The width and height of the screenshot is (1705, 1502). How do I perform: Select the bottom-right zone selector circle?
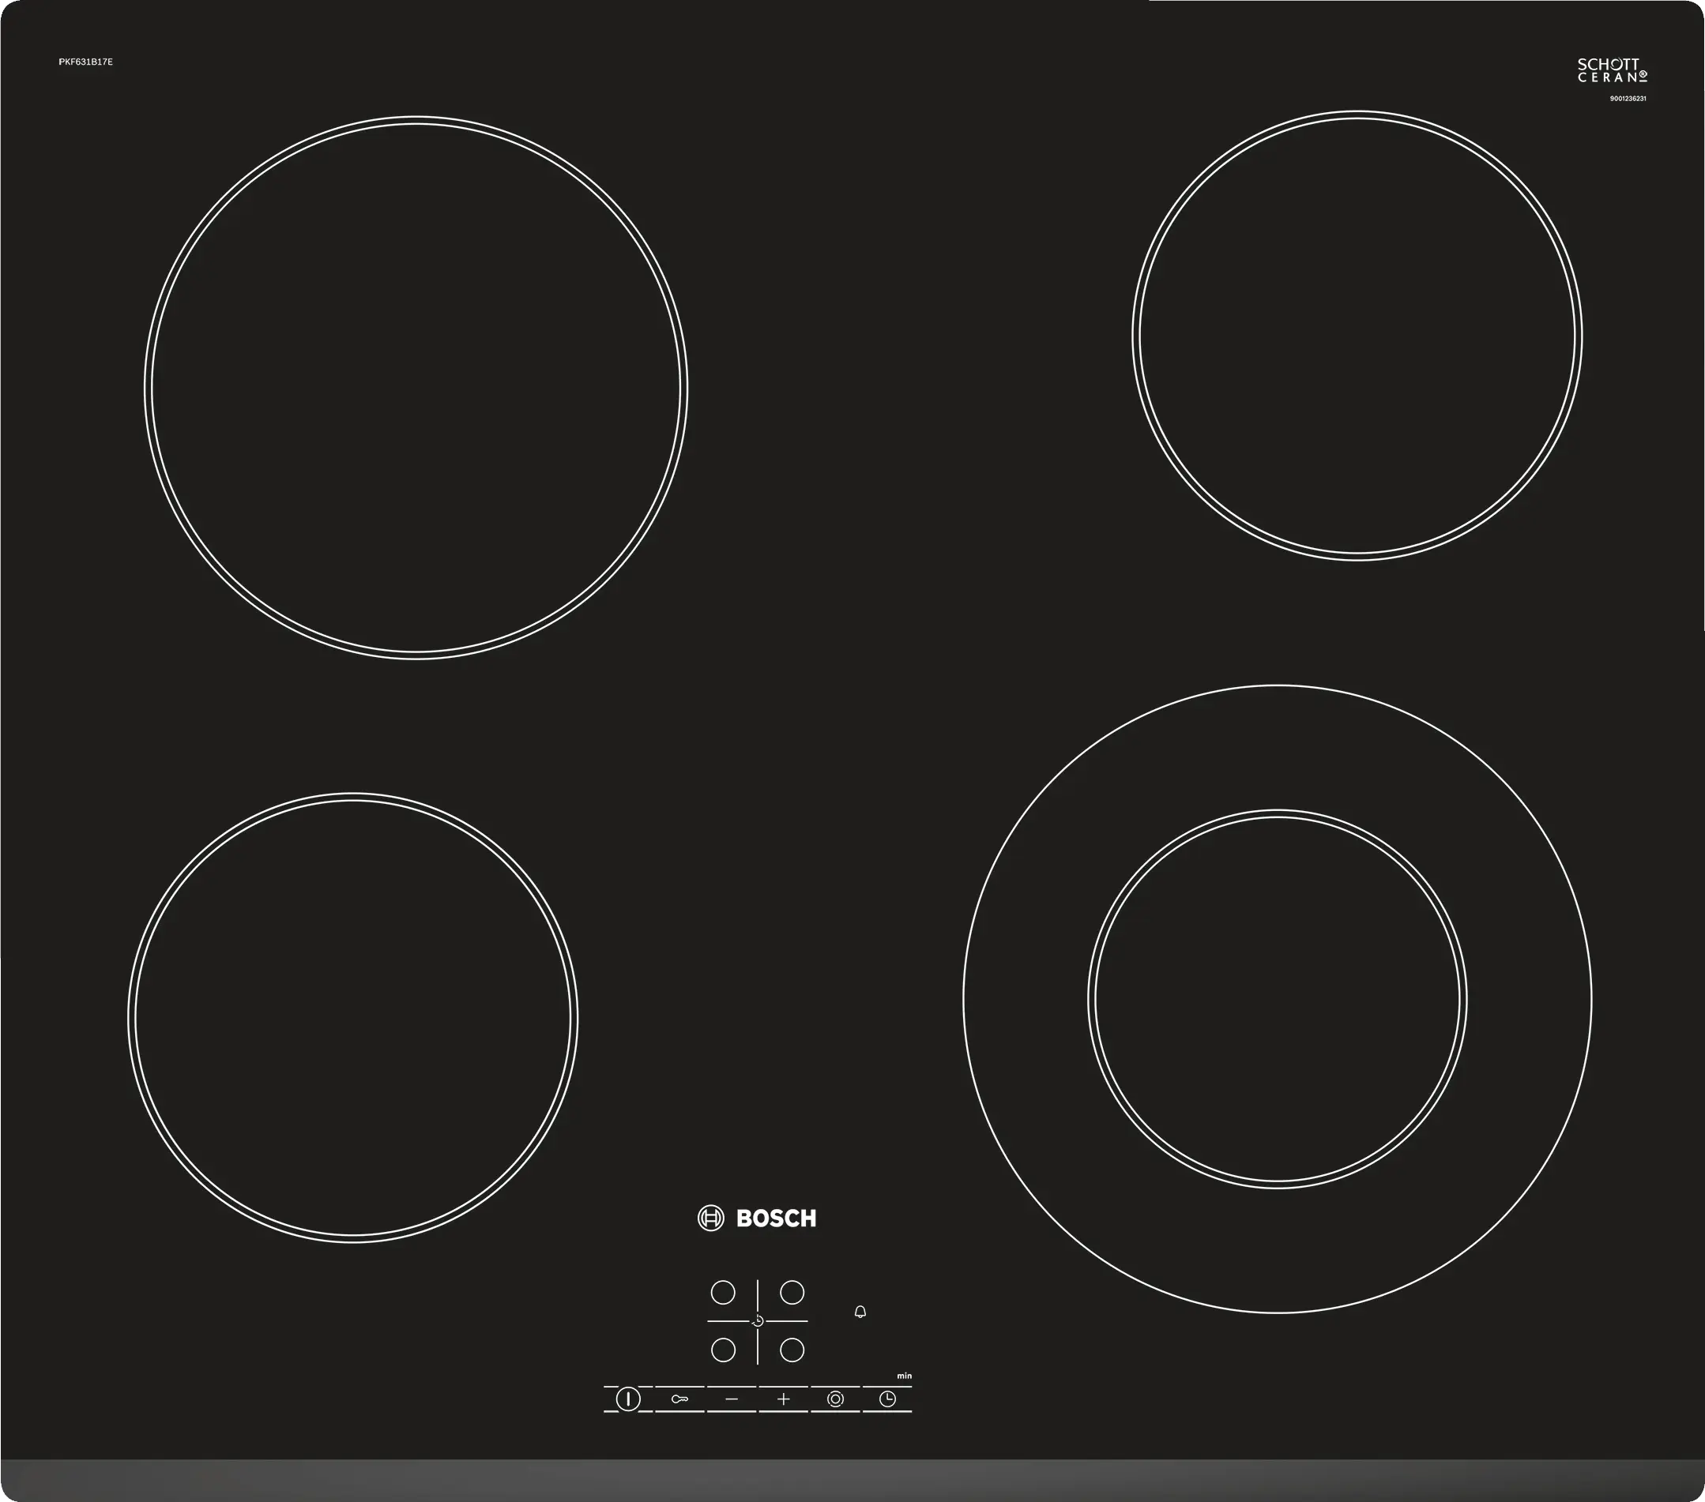point(792,1350)
